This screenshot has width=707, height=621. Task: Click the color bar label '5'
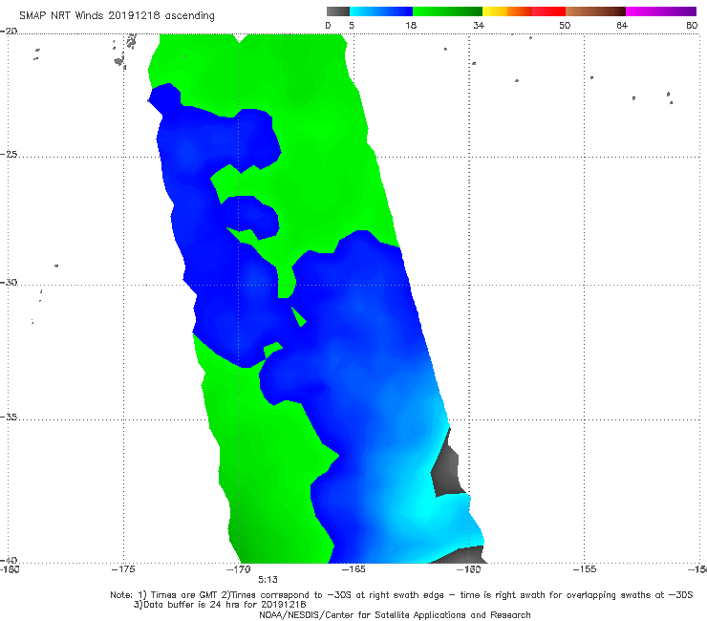[x=352, y=25]
